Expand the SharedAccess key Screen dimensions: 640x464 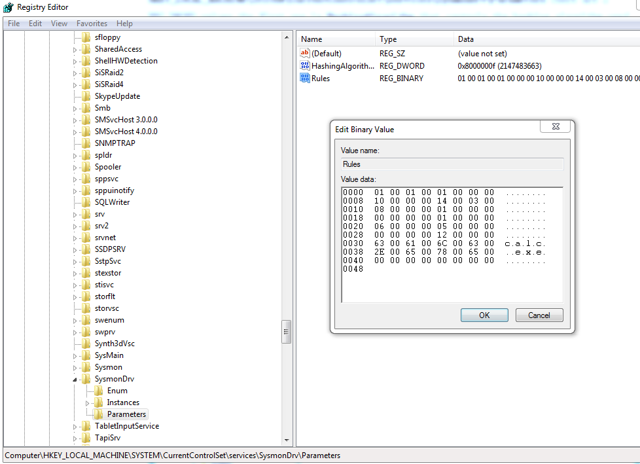click(x=75, y=50)
